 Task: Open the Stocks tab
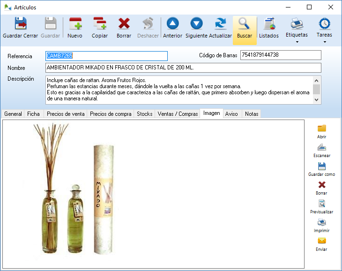144,114
